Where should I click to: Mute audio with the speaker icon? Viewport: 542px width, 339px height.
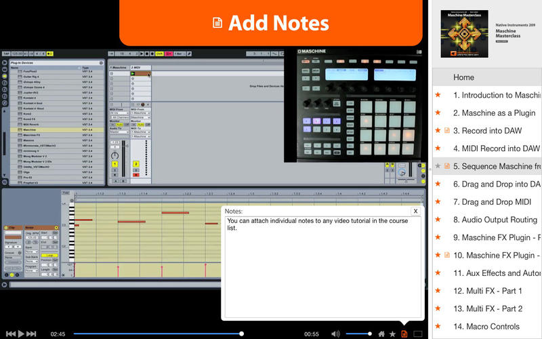[335, 334]
